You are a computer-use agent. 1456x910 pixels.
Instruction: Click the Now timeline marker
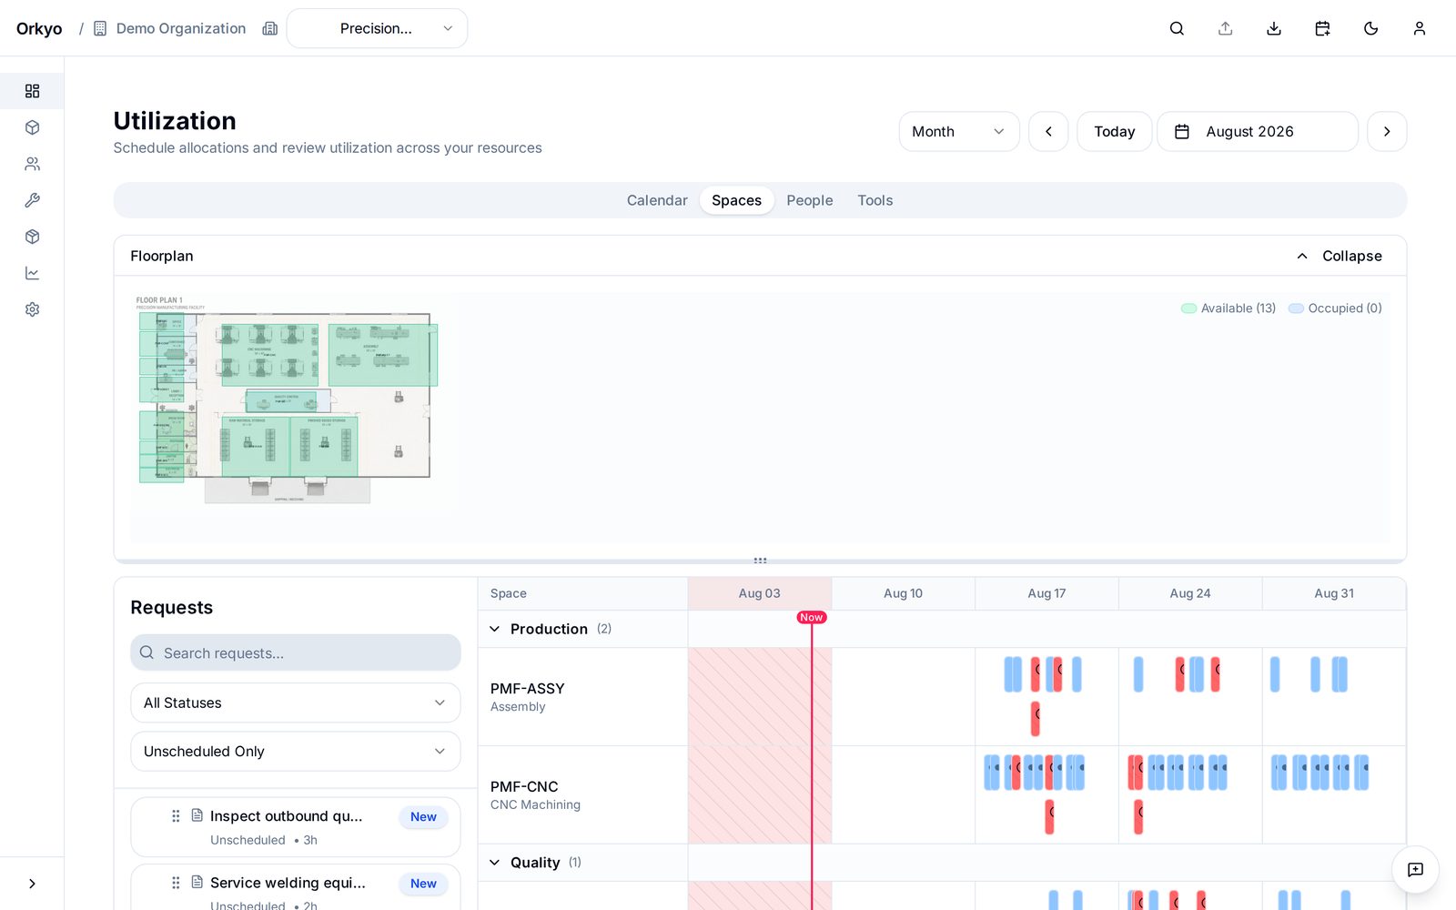click(x=812, y=617)
